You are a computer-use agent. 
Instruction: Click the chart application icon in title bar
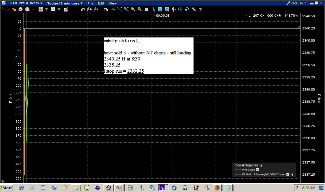4,3
